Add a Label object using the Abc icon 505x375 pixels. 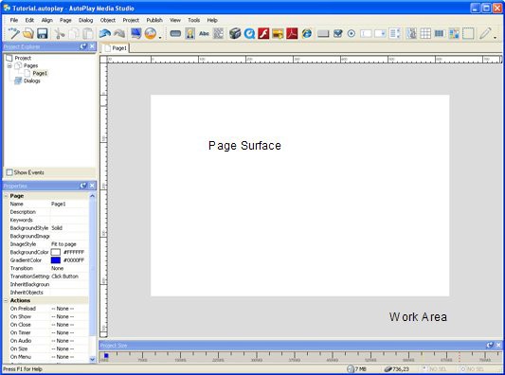click(x=205, y=33)
